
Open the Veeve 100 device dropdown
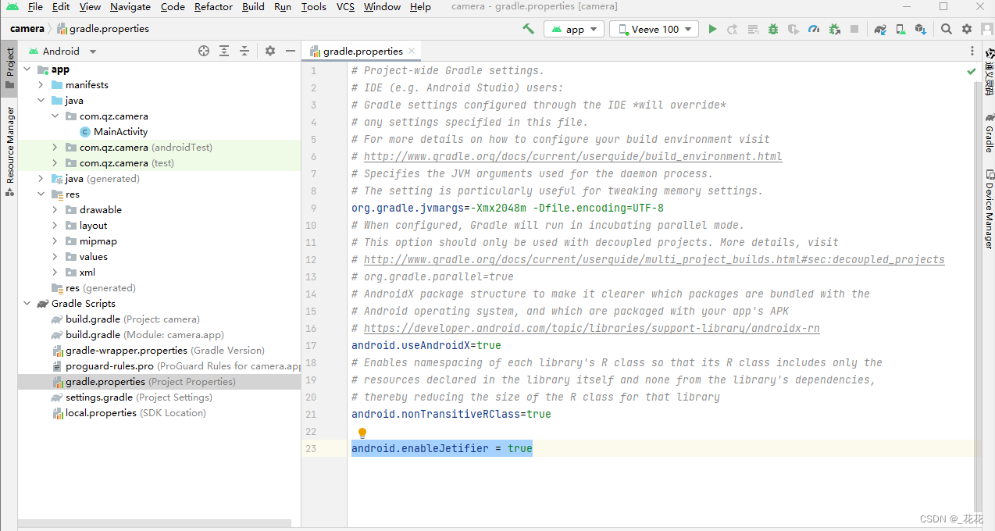point(654,29)
